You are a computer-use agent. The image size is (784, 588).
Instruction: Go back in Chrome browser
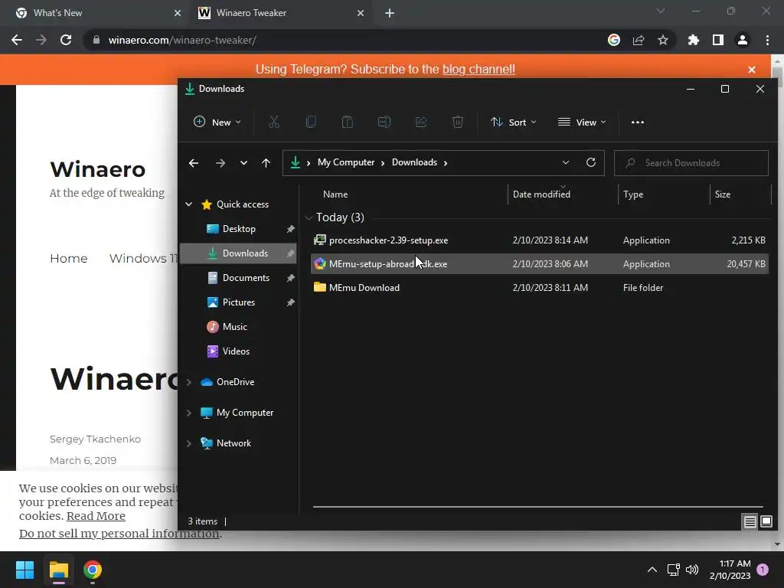tap(17, 40)
